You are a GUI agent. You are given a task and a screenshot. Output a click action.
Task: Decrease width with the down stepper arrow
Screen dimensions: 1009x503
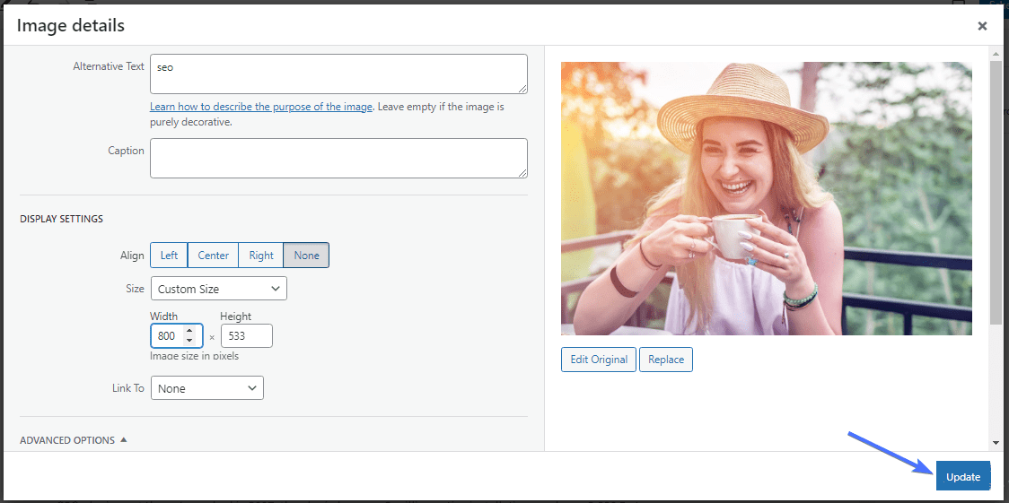tap(189, 341)
